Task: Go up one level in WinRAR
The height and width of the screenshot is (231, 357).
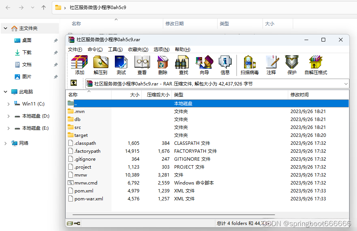Action: coord(74,83)
